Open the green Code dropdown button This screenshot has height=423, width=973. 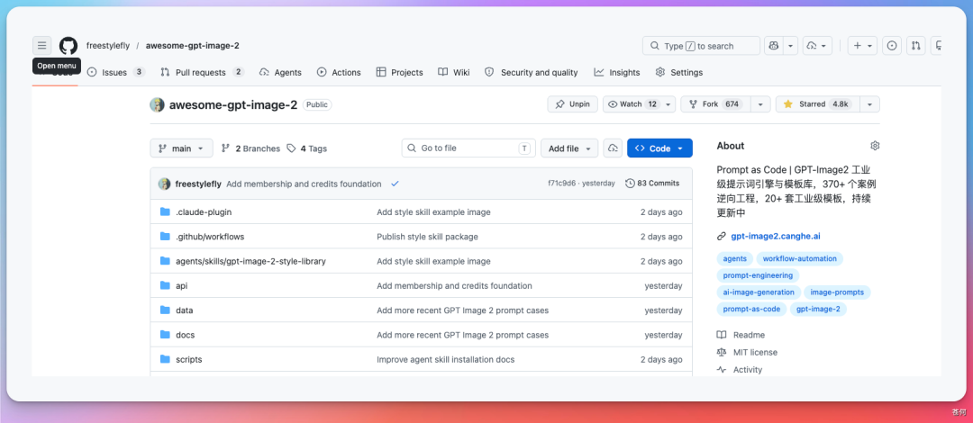[659, 148]
